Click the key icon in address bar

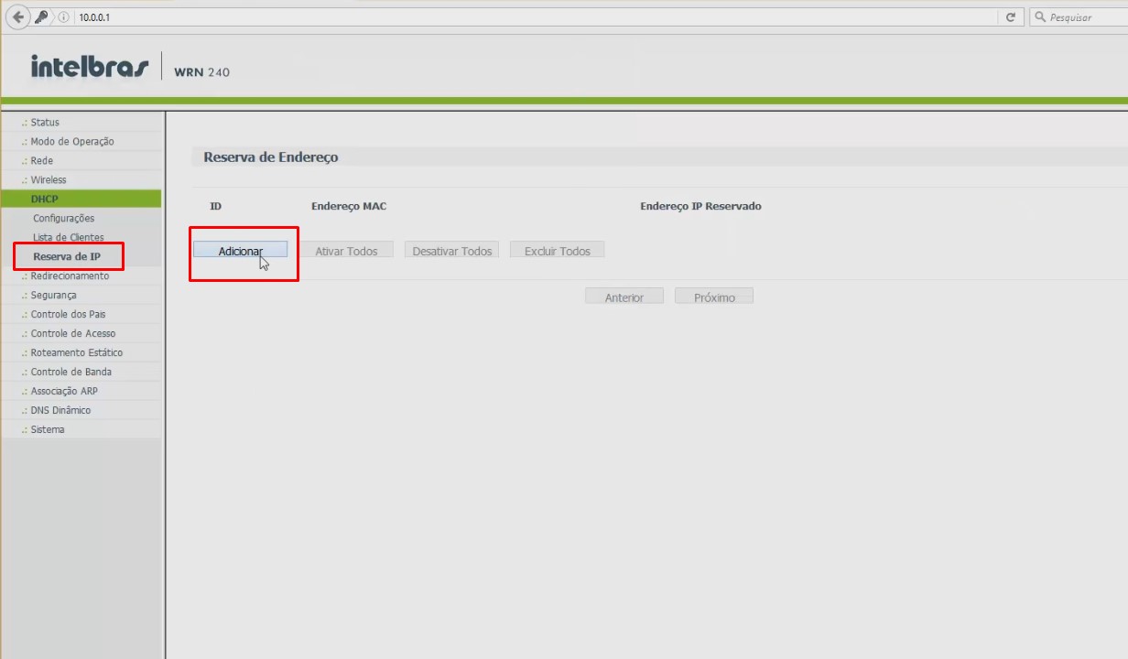pyautogui.click(x=41, y=16)
